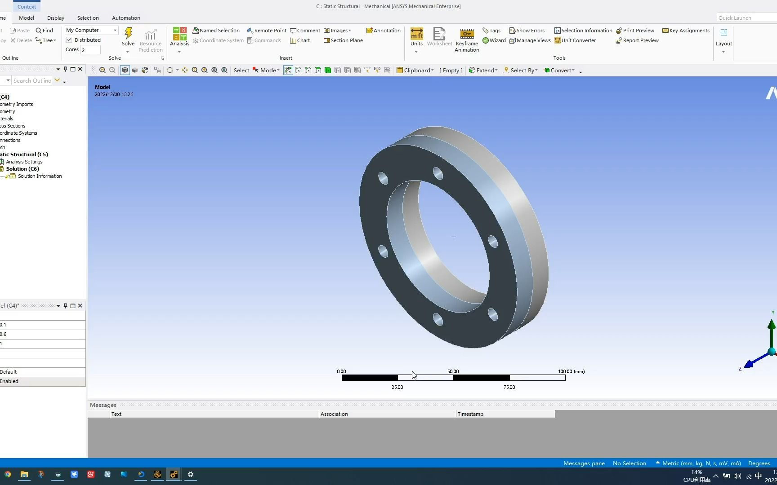Create a new Coordinate System
Viewport: 777px width, 485px height.
[x=218, y=40]
